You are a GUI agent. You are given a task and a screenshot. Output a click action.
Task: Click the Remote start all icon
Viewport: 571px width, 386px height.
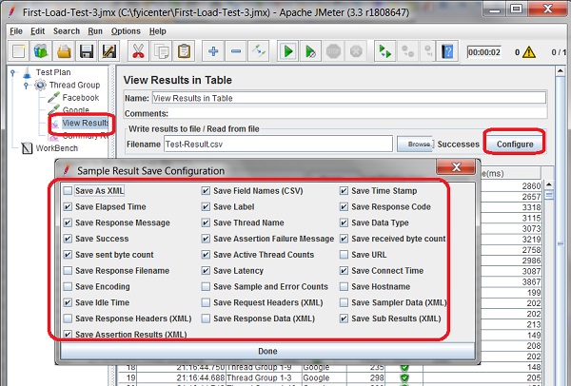[x=384, y=51]
